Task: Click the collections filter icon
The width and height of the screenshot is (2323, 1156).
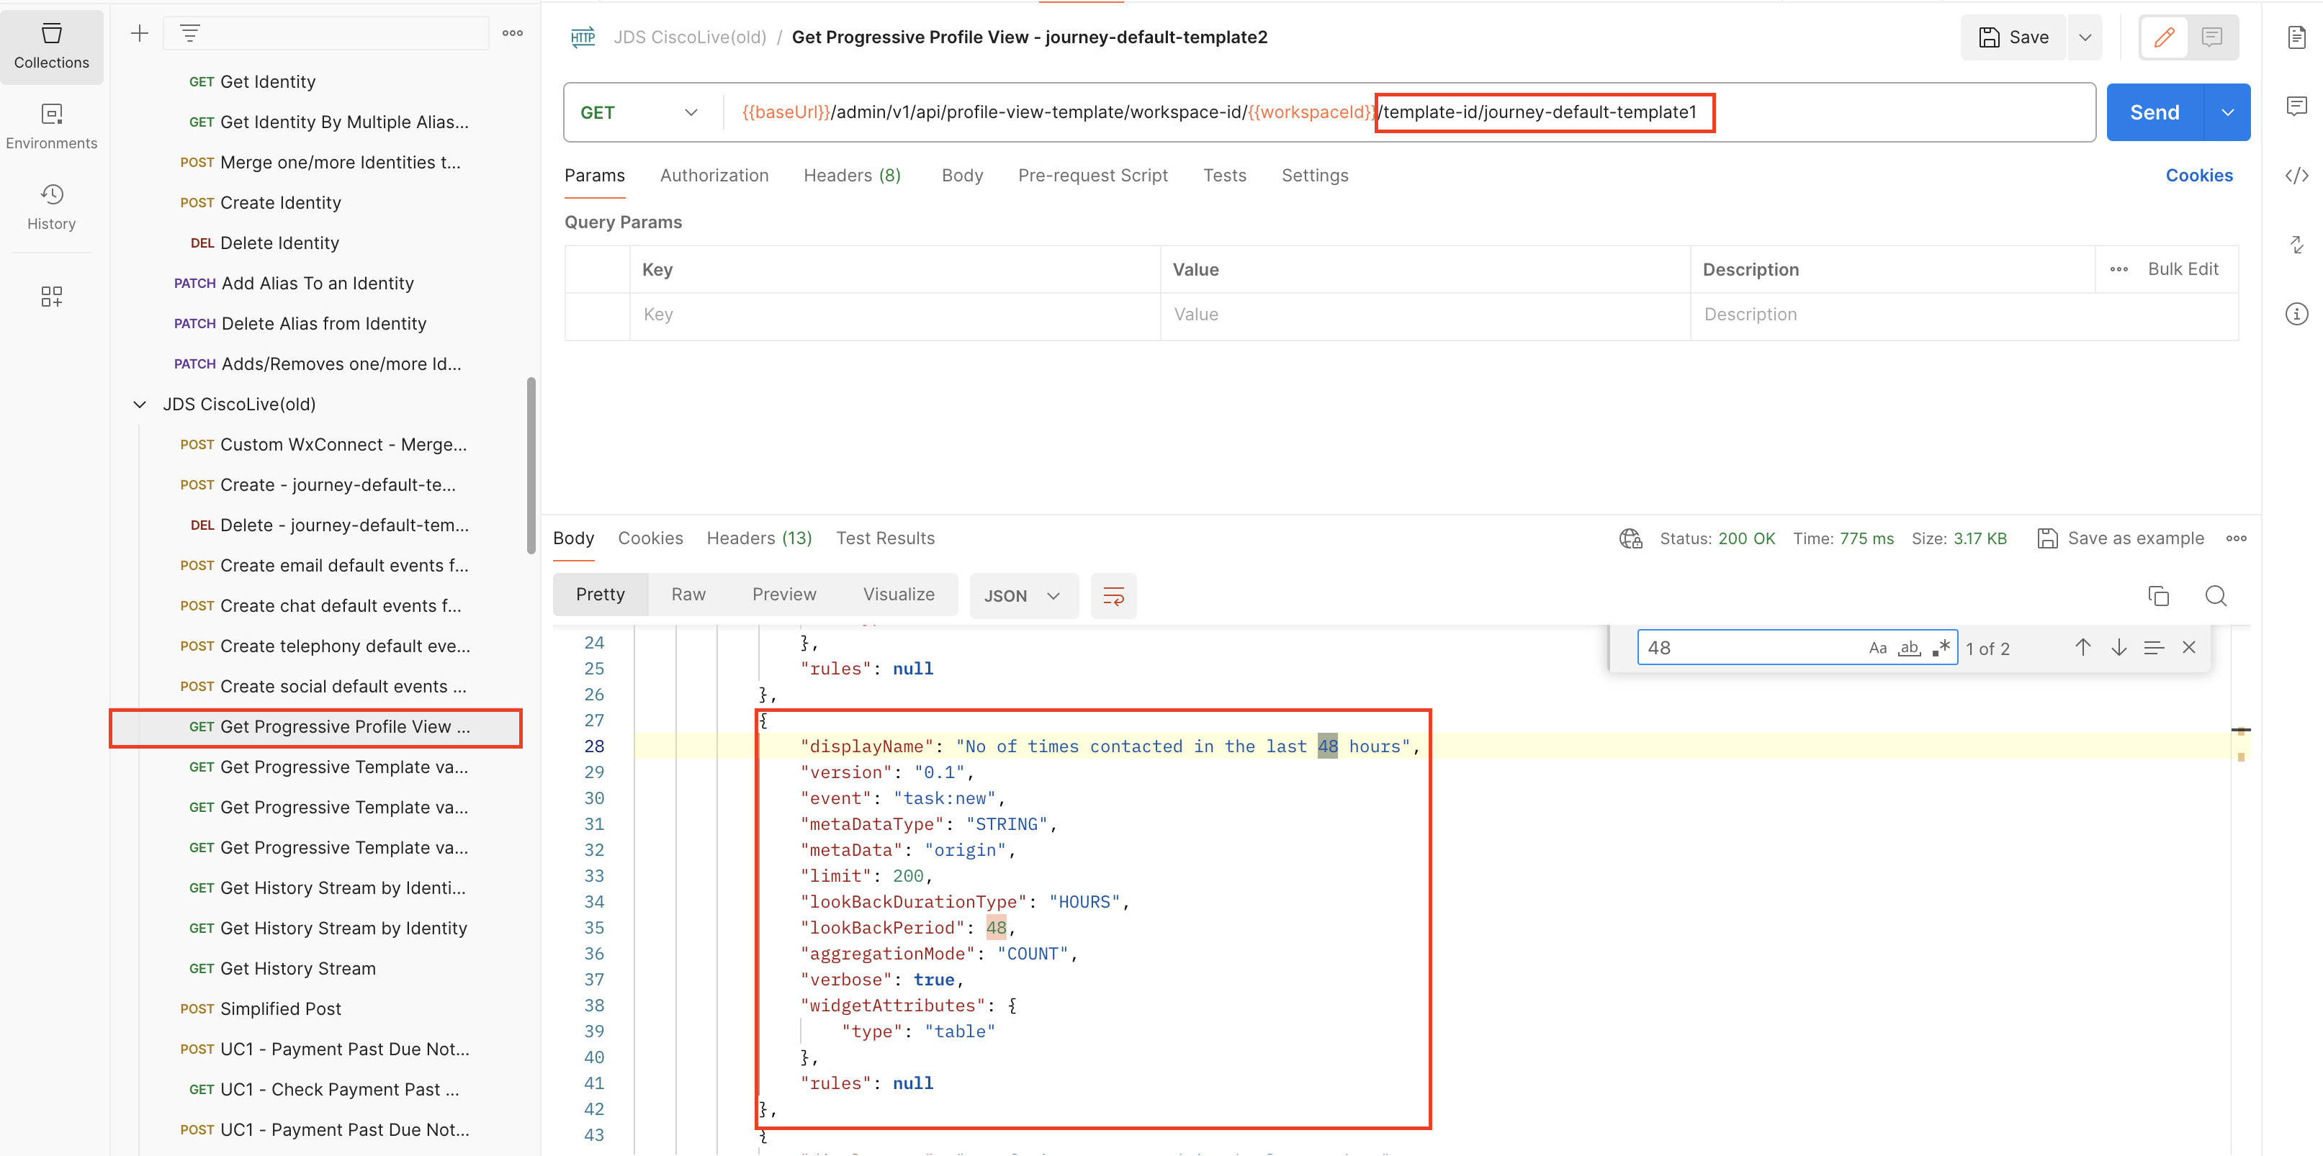Action: pyautogui.click(x=189, y=35)
